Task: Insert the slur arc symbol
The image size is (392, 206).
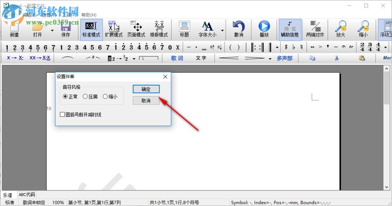Action: point(67,58)
